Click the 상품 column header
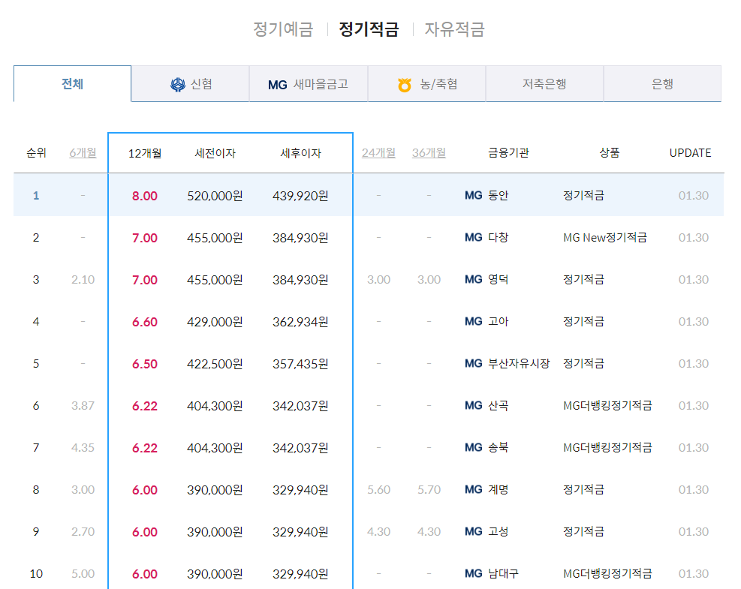 (609, 153)
